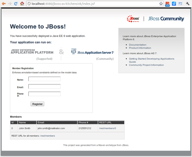The image size is (192, 157).
Task: Click the Welcome to JBoss! heading
Action: (x=38, y=27)
